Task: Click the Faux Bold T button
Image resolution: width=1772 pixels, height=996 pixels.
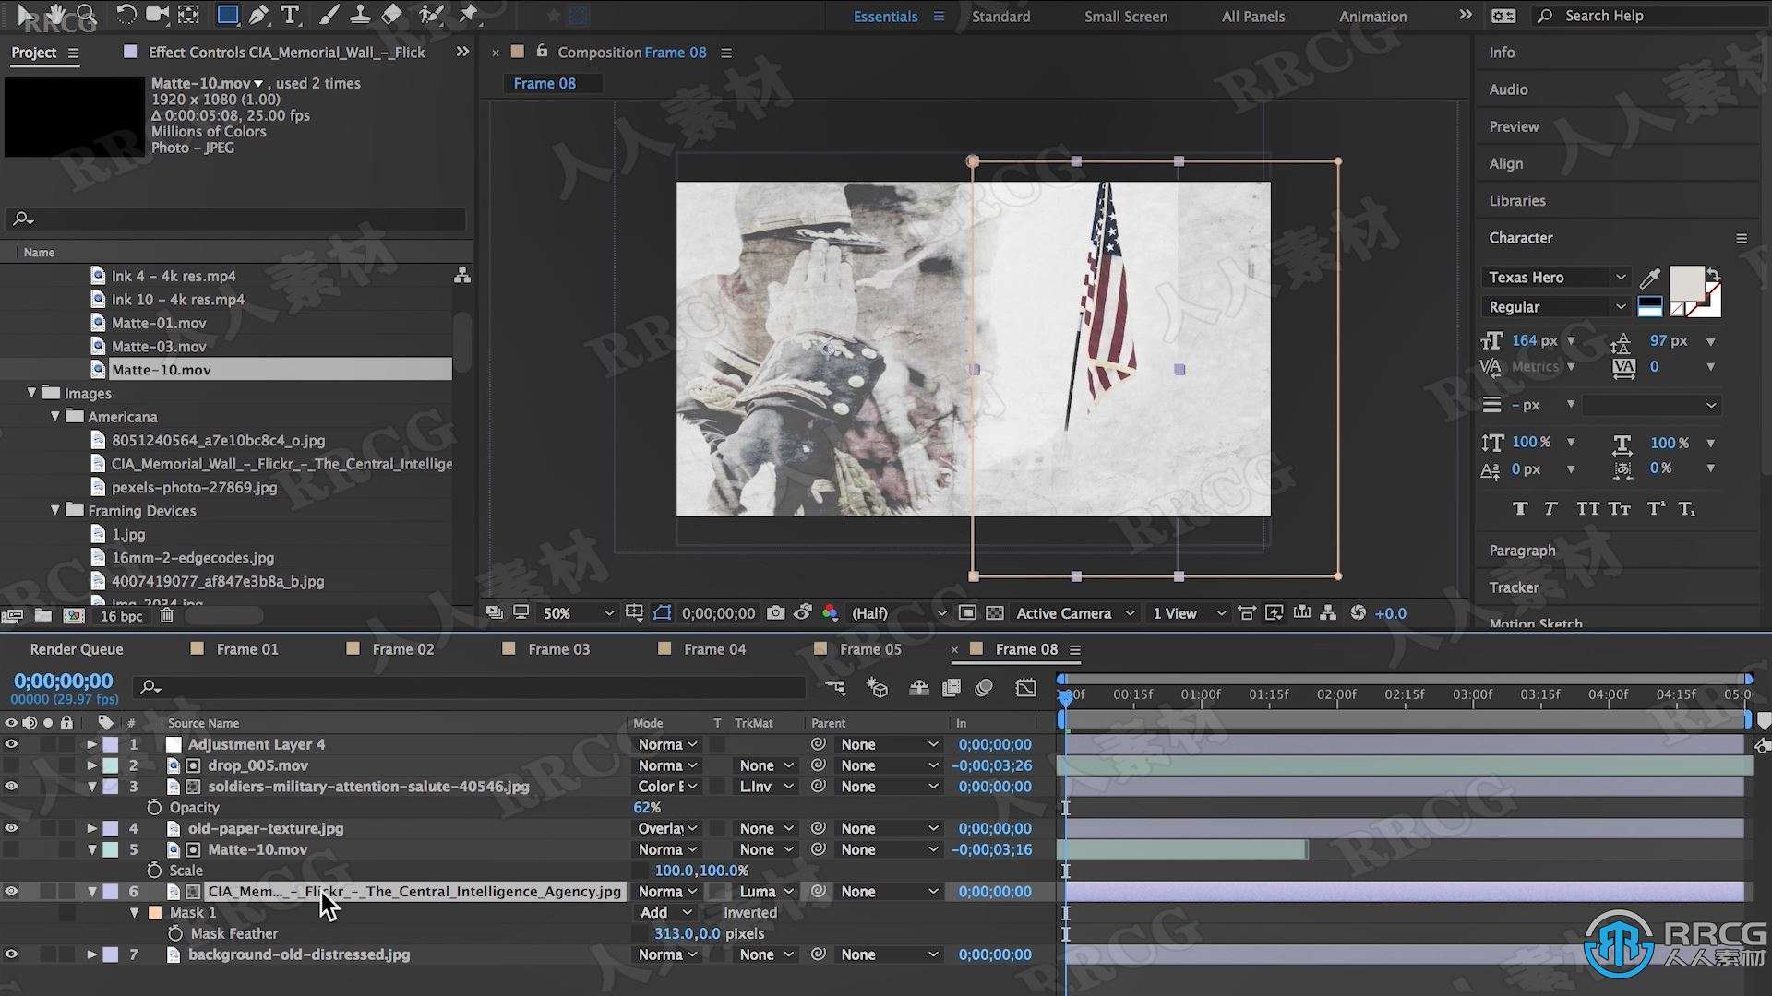Action: [1520, 509]
